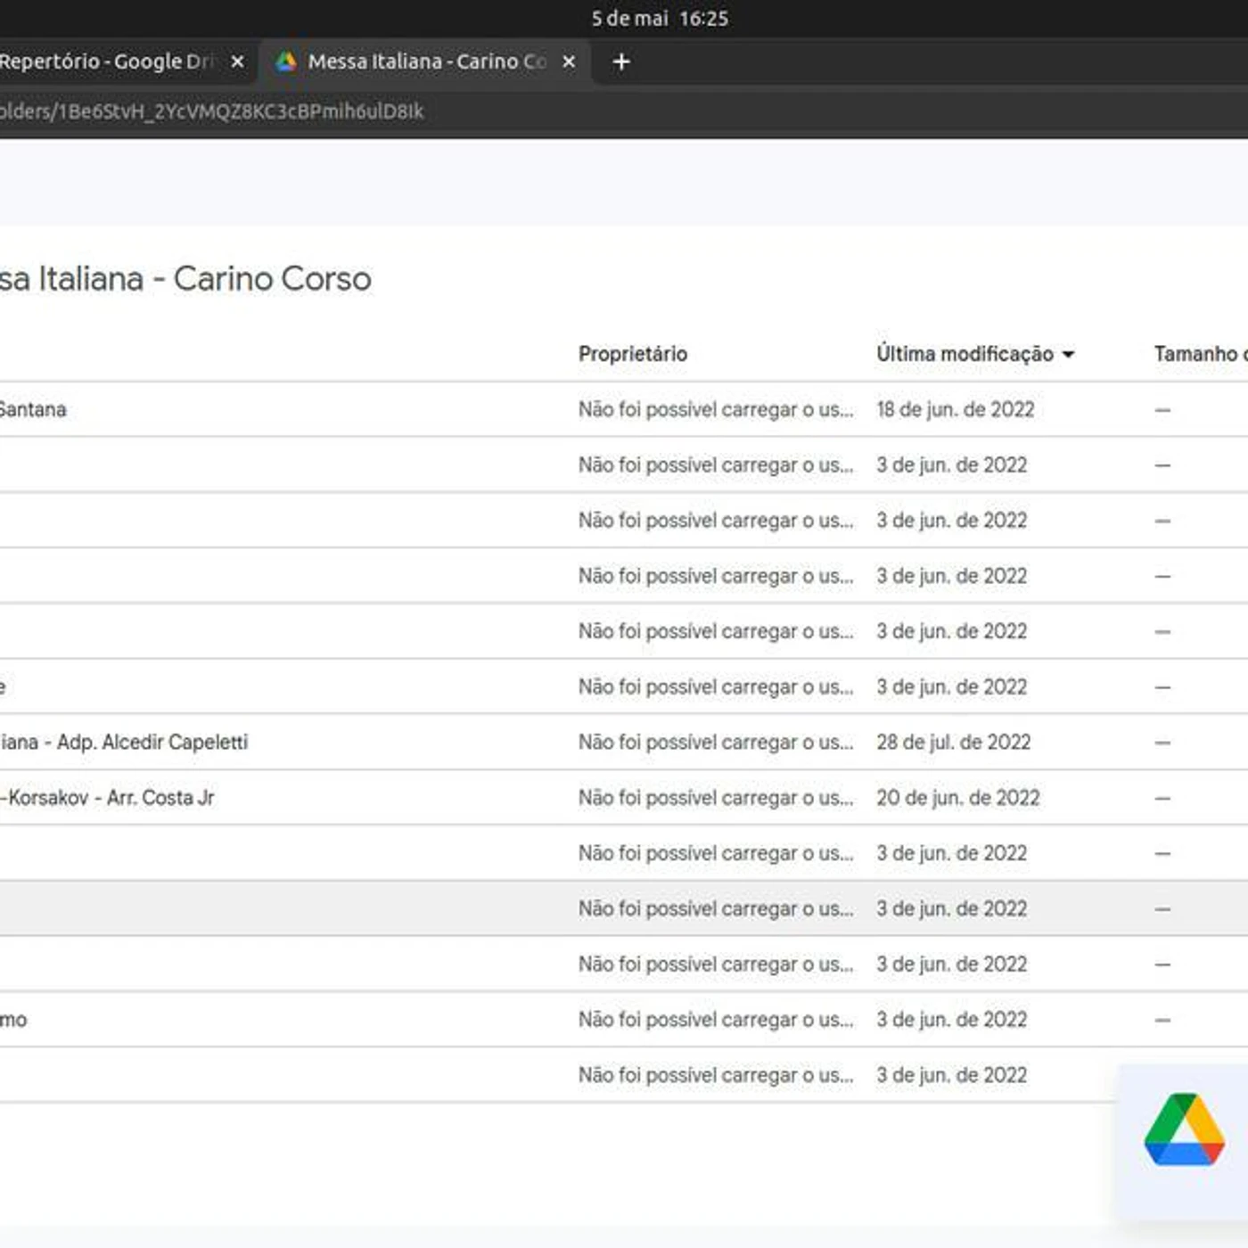Click the 20 de jun. de 2022 date
The width and height of the screenshot is (1248, 1248).
(957, 798)
